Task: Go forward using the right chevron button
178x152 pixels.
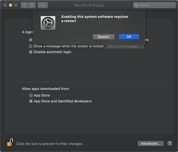Action: click(x=32, y=5)
